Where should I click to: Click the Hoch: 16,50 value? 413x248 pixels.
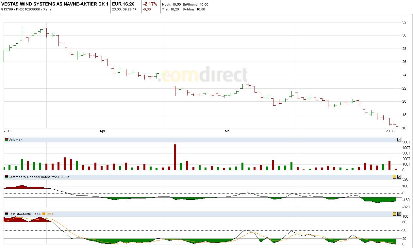[x=171, y=5]
